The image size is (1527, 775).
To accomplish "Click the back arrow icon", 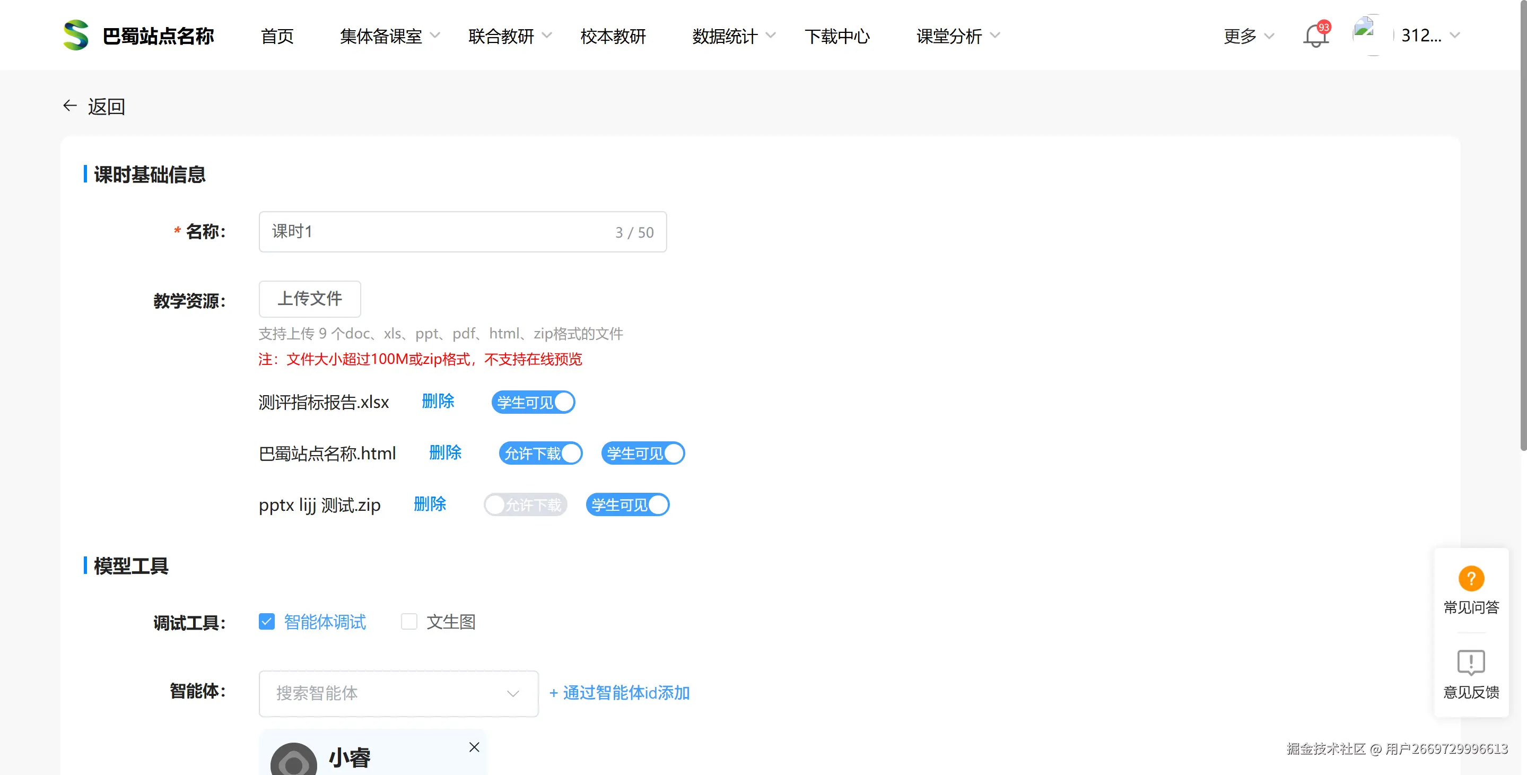I will pyautogui.click(x=70, y=106).
